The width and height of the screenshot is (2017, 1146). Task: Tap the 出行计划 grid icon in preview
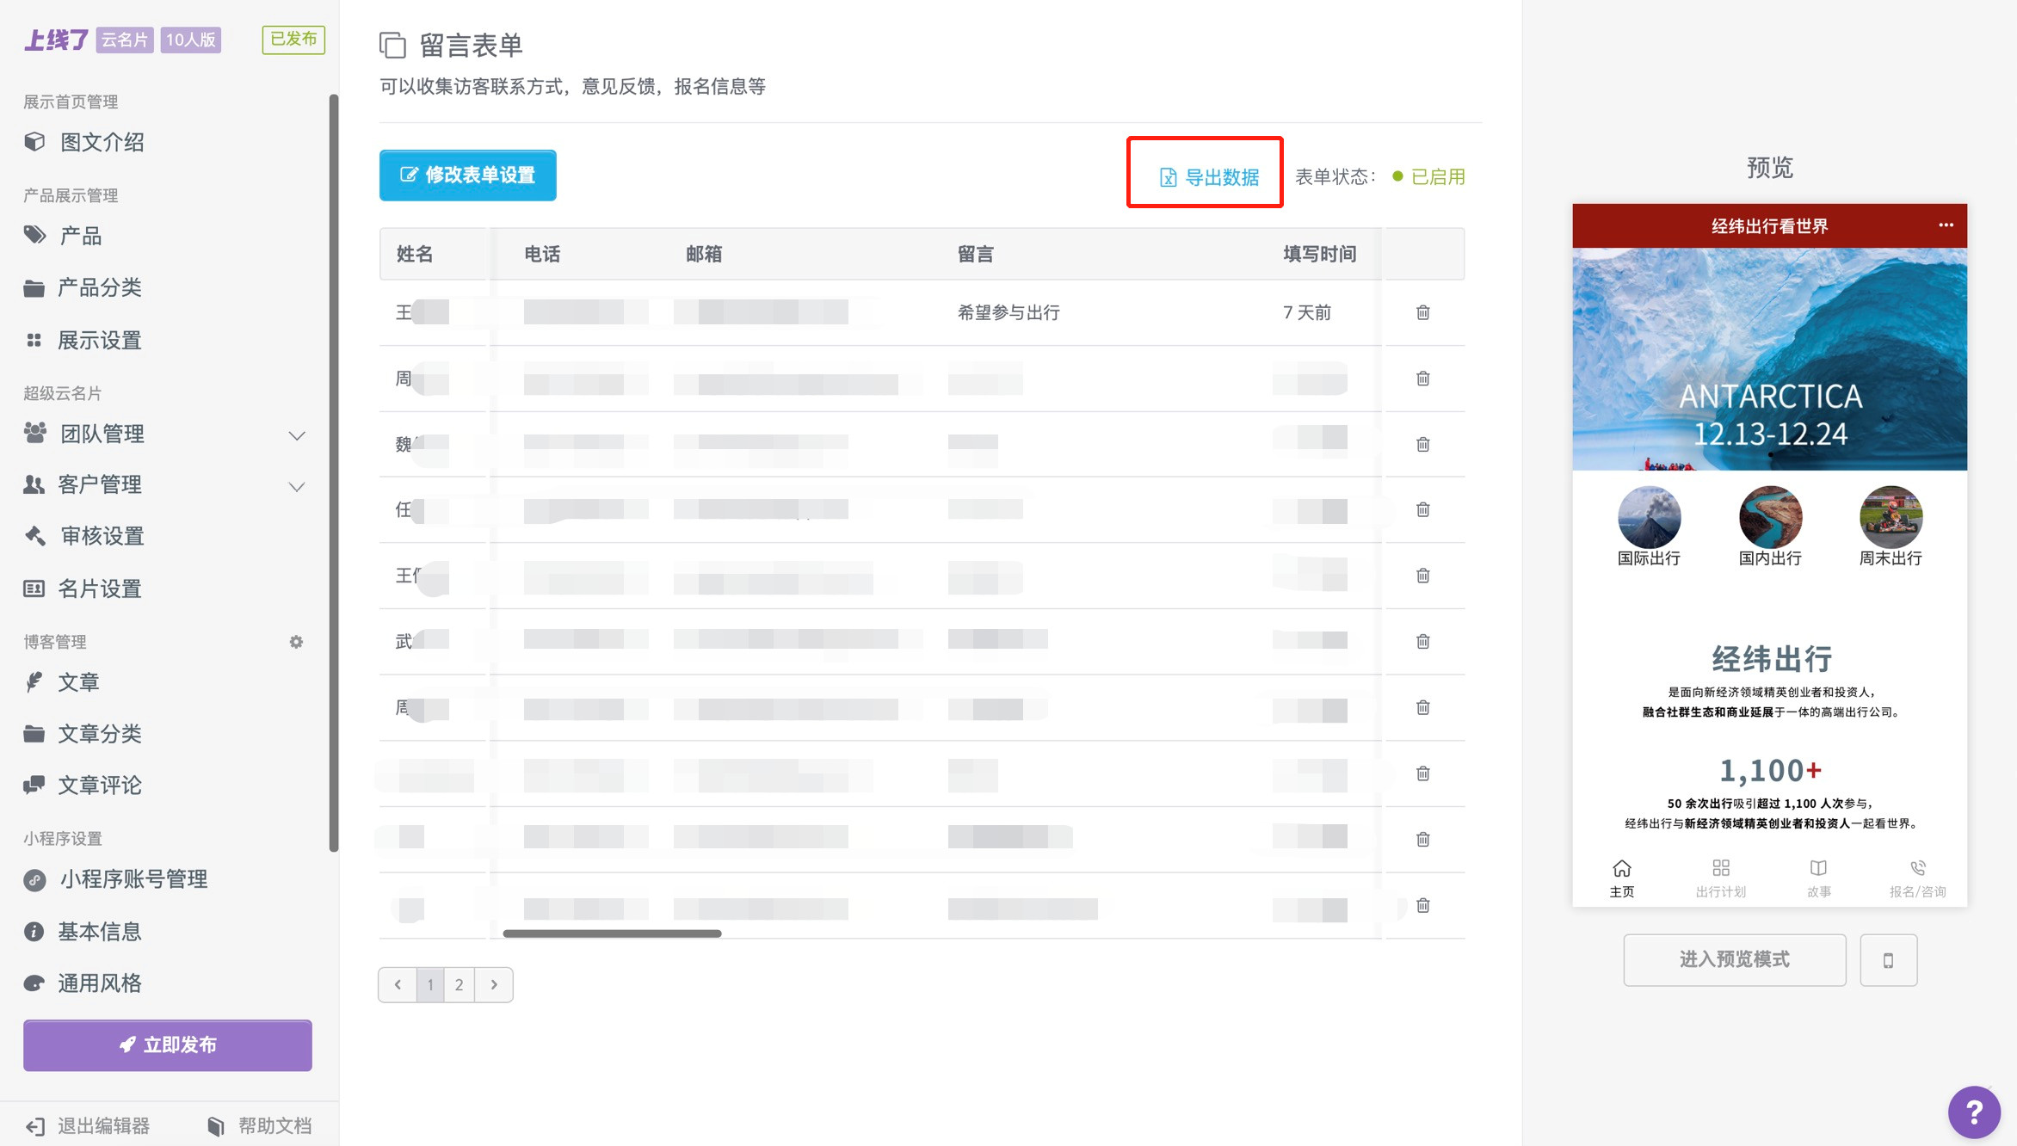(x=1720, y=869)
